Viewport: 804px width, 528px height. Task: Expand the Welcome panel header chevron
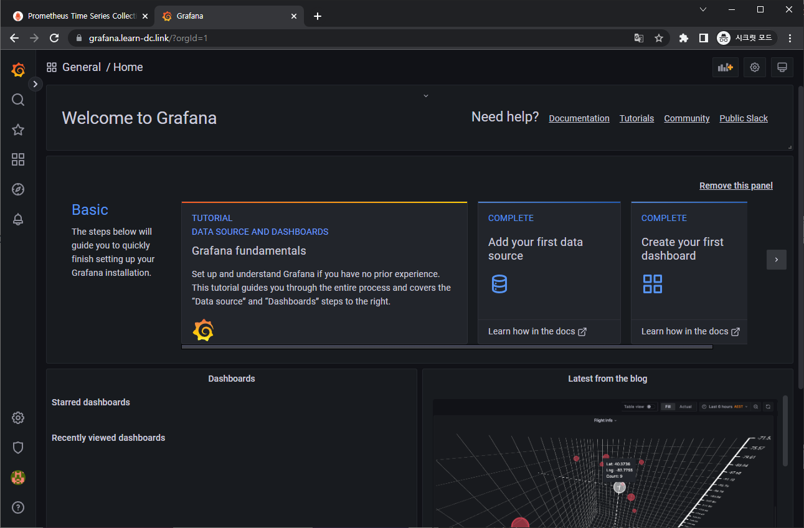click(x=426, y=96)
